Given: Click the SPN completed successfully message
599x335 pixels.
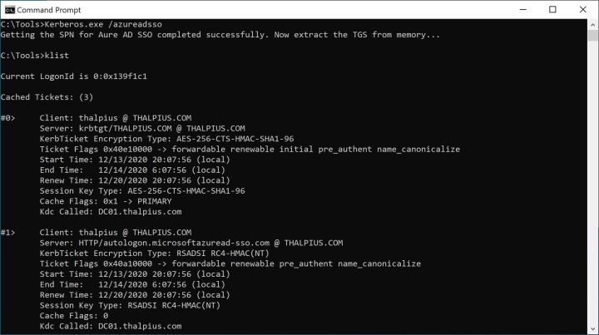Looking at the screenshot, I should tap(220, 35).
